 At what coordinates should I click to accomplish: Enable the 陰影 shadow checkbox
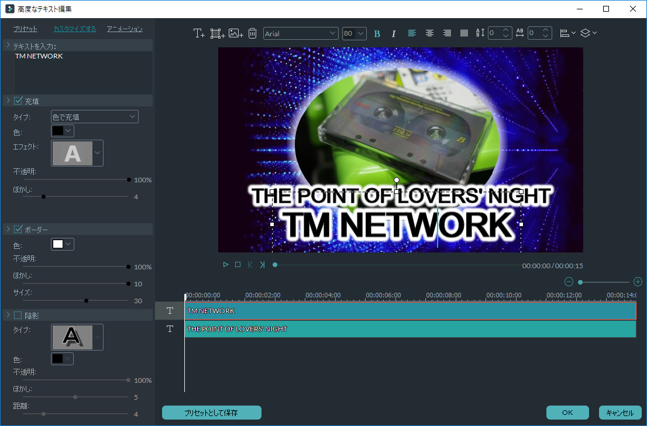[x=18, y=315]
